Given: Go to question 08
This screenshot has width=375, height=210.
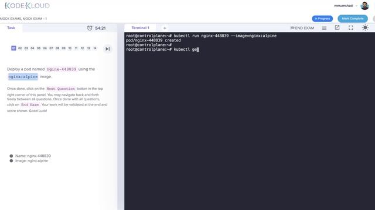Looking at the screenshot, I should pyautogui.click(x=57, y=48).
